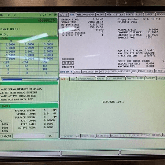This screenshot has width=165, height=165.
Task: Switch to LAGS sub-tab beside RAW DATA
Action: click(77, 71)
